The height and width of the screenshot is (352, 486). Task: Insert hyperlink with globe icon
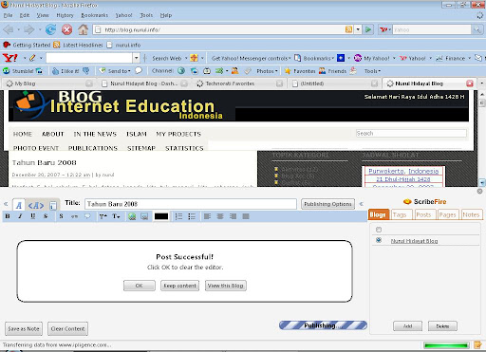coord(132,216)
